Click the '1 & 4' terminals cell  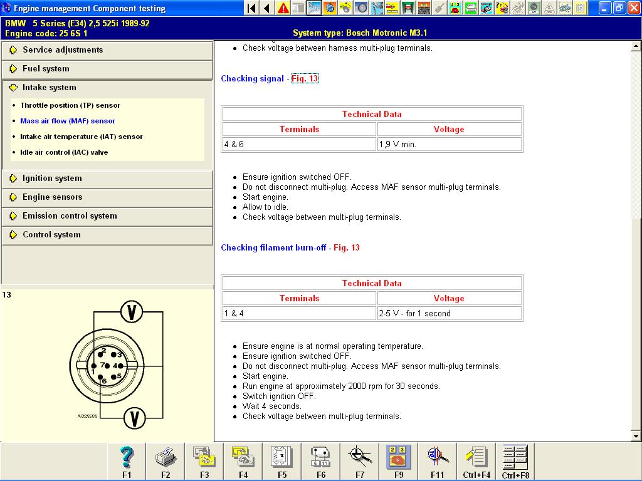pyautogui.click(x=299, y=313)
